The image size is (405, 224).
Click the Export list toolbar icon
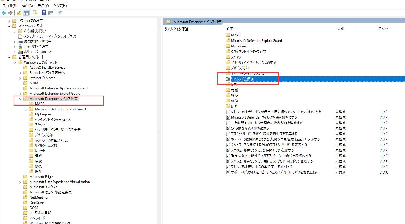click(35, 13)
